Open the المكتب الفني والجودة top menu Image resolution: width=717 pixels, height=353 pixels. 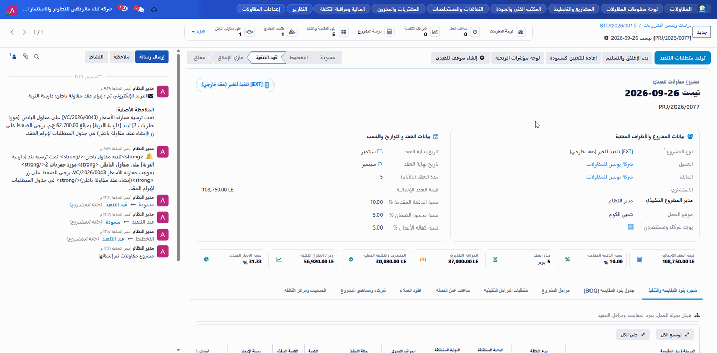(518, 9)
